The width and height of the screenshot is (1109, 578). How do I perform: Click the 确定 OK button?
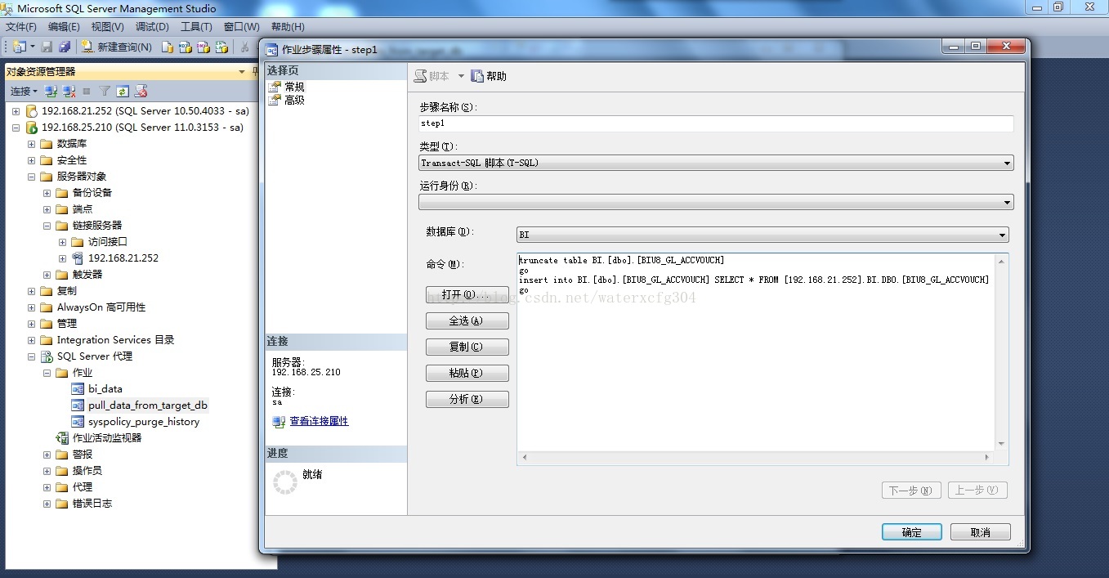912,532
